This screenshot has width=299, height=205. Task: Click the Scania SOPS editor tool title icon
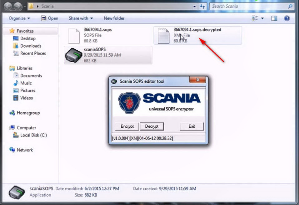(114, 81)
